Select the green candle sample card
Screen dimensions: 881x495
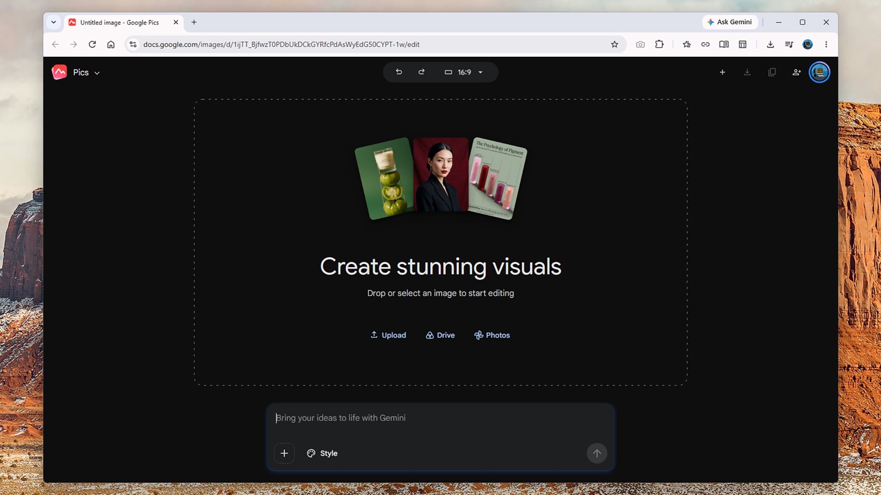point(384,178)
